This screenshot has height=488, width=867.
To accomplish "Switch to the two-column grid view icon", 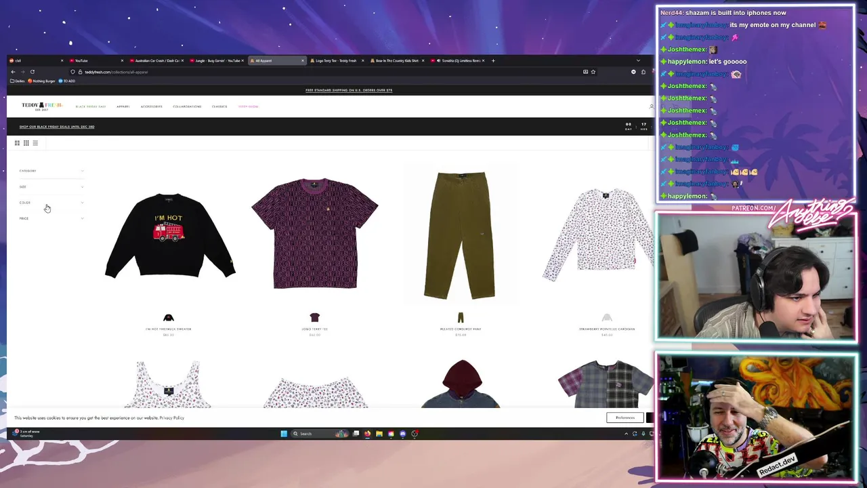I will [17, 143].
